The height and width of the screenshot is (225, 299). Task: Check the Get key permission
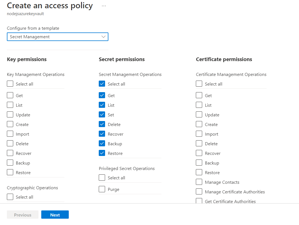10,95
